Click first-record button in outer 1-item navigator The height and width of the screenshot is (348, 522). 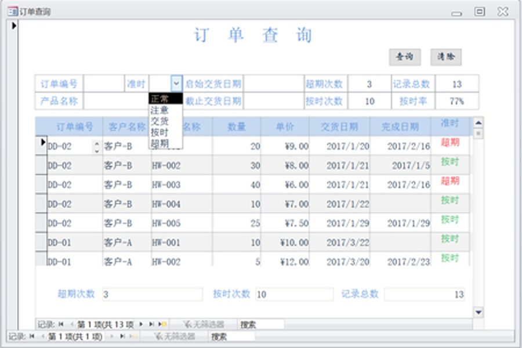coord(31,336)
